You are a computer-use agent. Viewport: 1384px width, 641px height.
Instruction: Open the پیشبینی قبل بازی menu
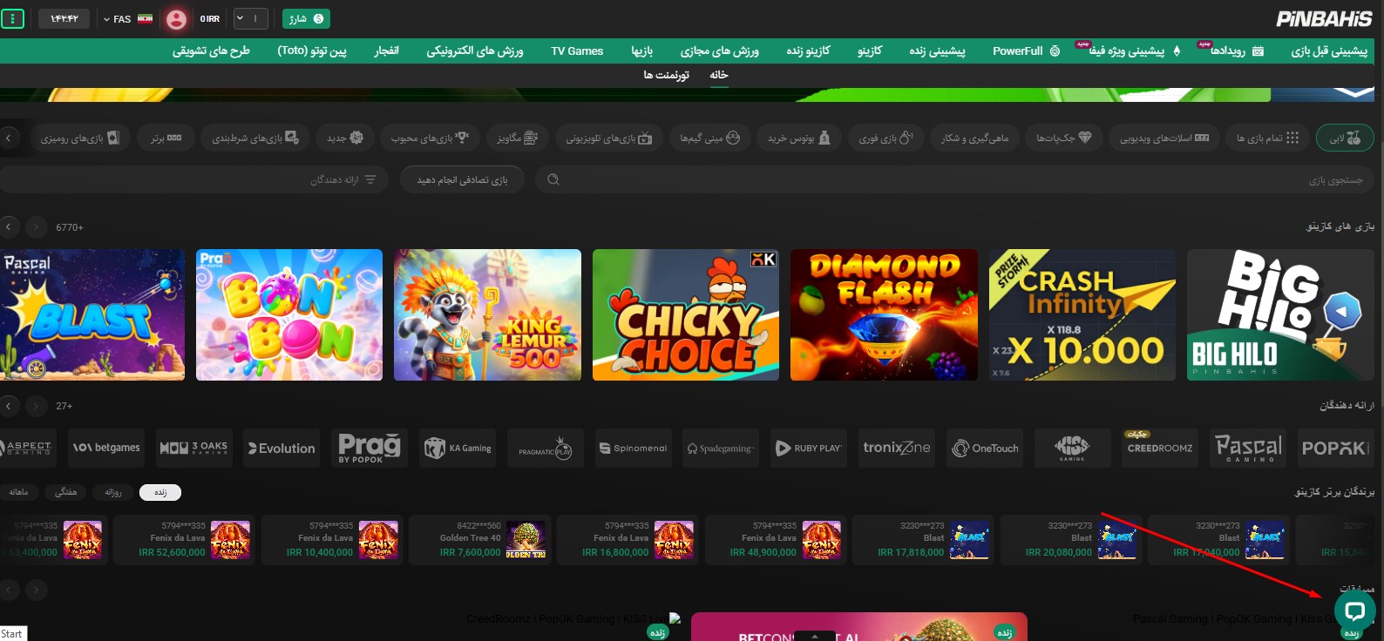pos(1329,51)
